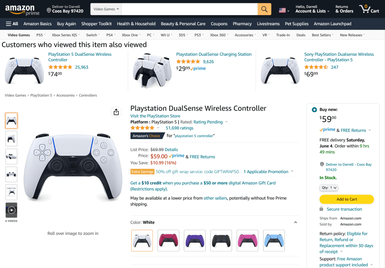Collapse the Color section chevron
This screenshot has width=385, height=268.
296,222
